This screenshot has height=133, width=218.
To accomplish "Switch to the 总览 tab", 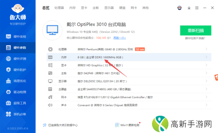I will click(x=46, y=8).
